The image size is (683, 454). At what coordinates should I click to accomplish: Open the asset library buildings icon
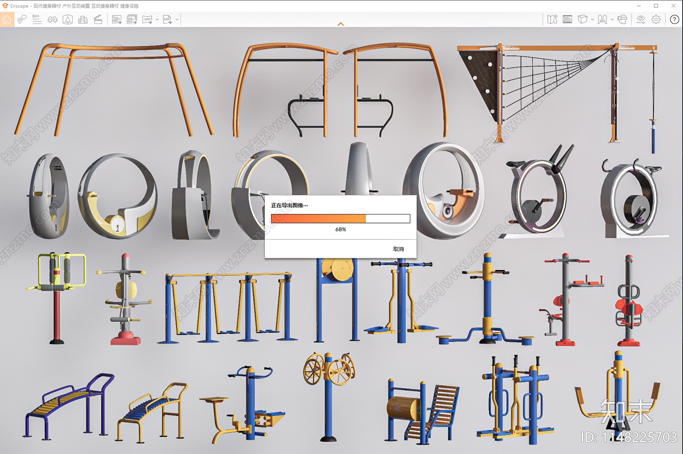tap(83, 20)
